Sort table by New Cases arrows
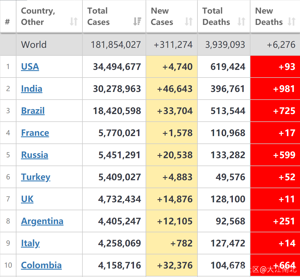 [189, 22]
